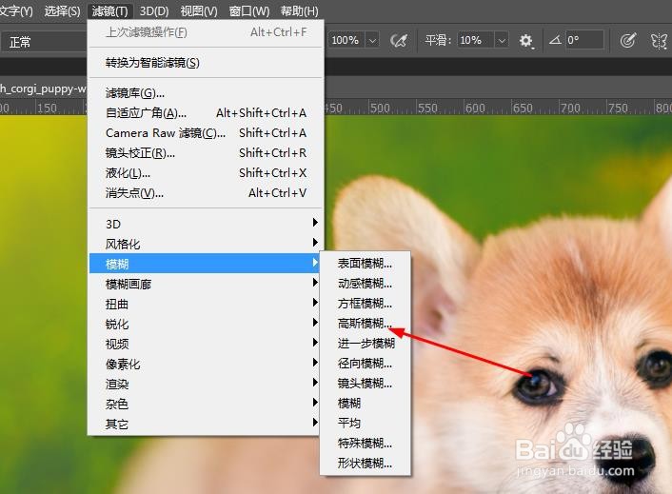
Task: Choose 消失点(V)... entry
Action: [206, 193]
